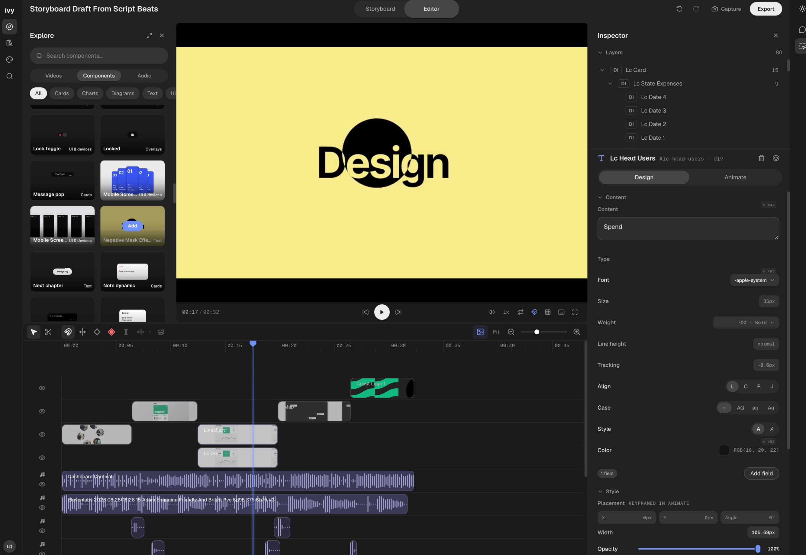Open the Font dropdown
Screen dimensions: 806x555
tap(754, 280)
